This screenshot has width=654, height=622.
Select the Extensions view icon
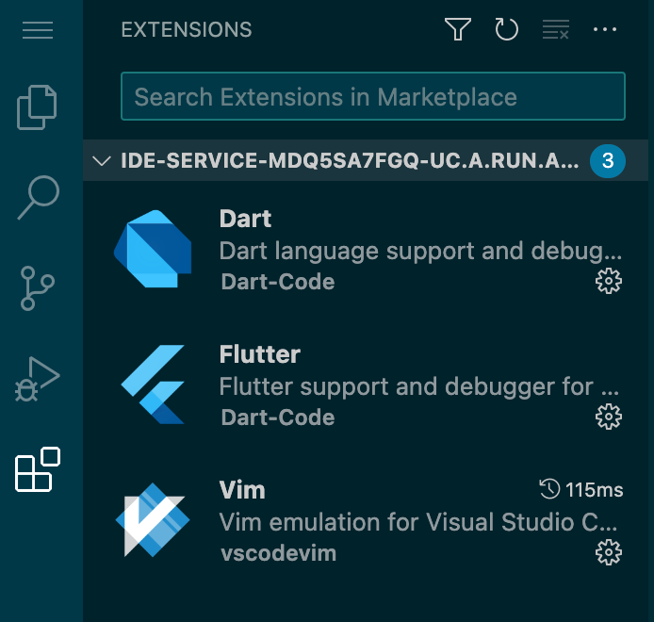[38, 469]
